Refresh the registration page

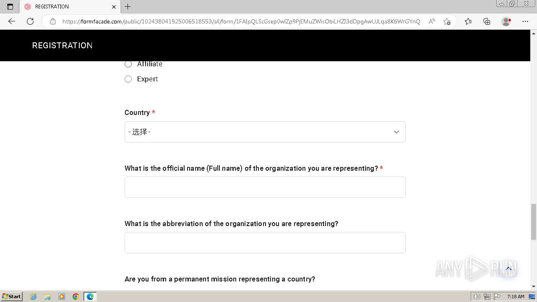click(x=30, y=21)
